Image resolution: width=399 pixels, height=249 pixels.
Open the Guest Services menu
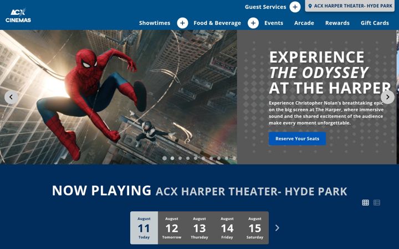[265, 7]
